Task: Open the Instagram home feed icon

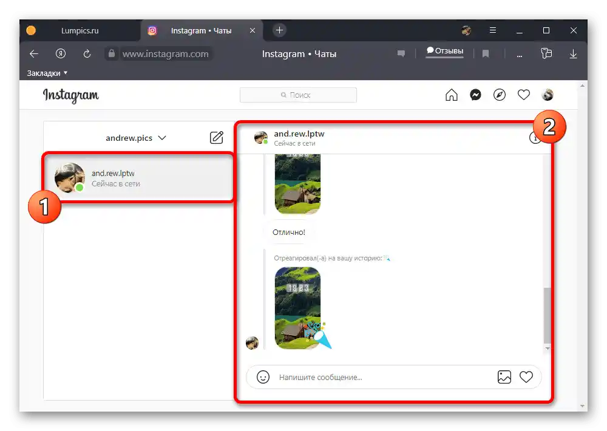Action: [452, 95]
